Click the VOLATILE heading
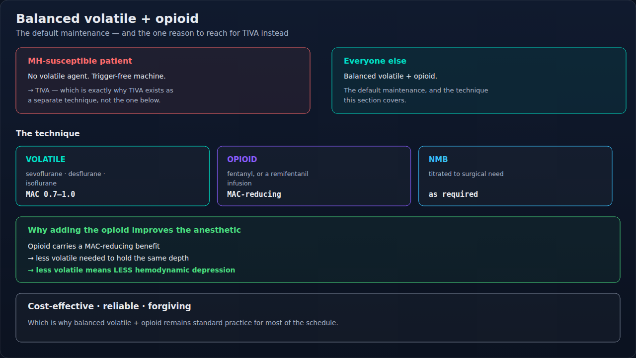The height and width of the screenshot is (358, 636). point(46,160)
